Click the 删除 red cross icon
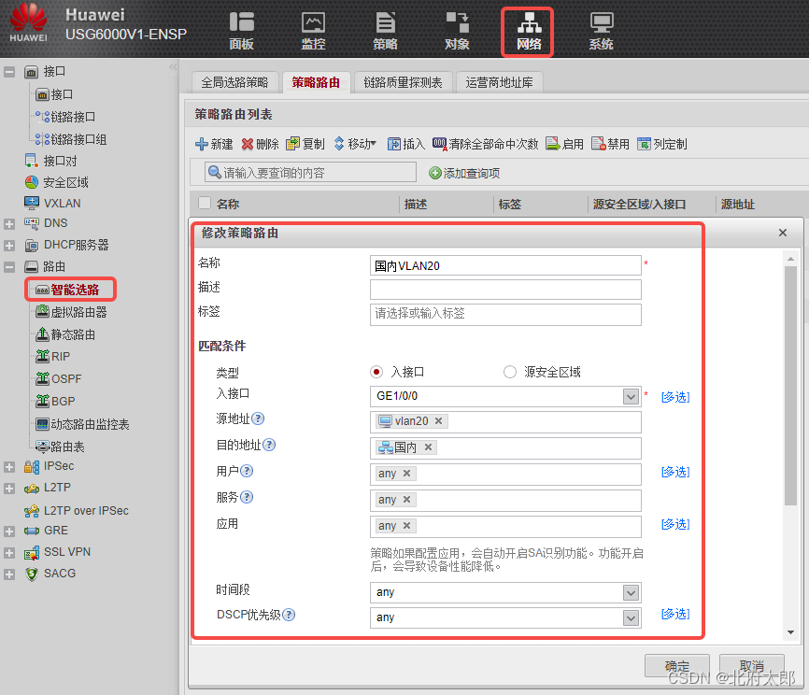The width and height of the screenshot is (809, 695). click(248, 144)
